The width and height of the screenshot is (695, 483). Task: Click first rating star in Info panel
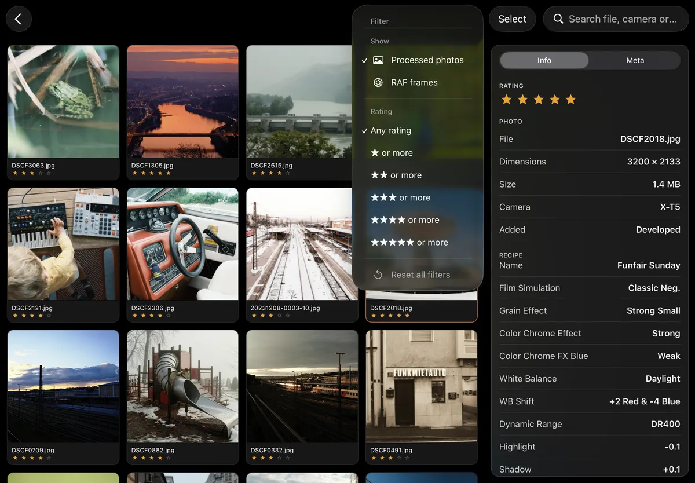click(506, 100)
